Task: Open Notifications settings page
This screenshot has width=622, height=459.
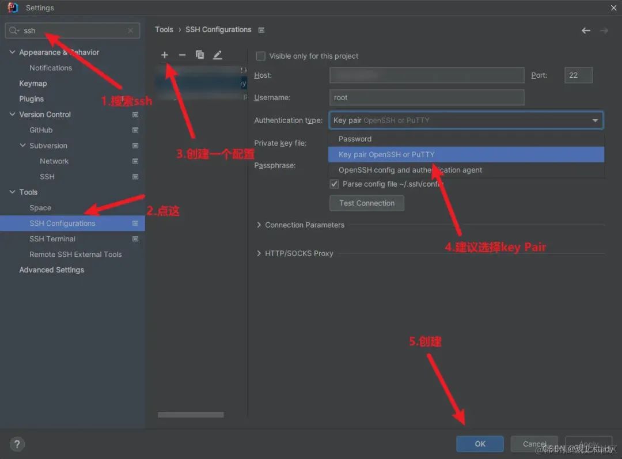Action: (51, 68)
